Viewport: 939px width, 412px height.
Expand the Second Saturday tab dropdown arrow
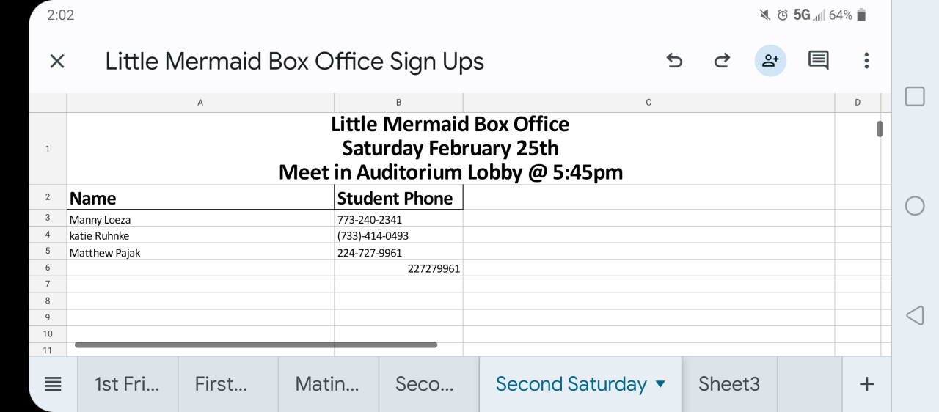[660, 384]
